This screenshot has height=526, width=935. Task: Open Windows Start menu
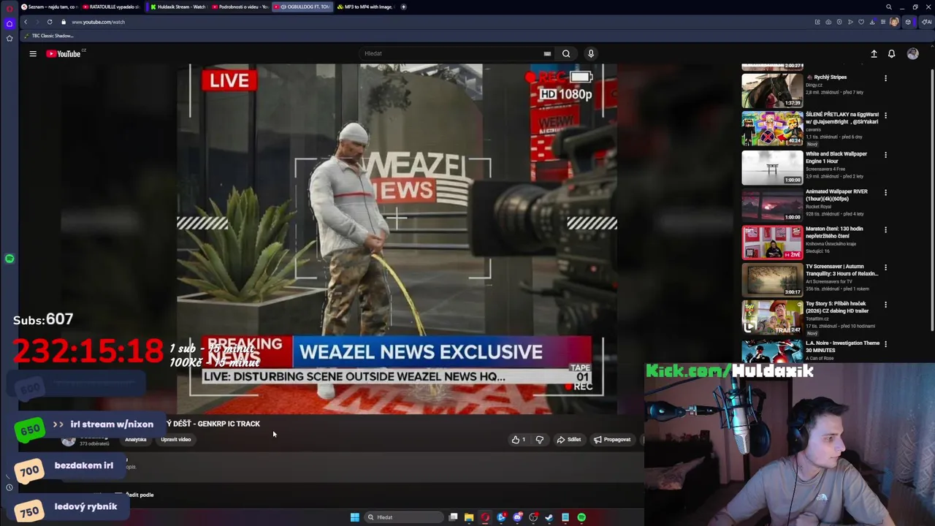point(355,517)
